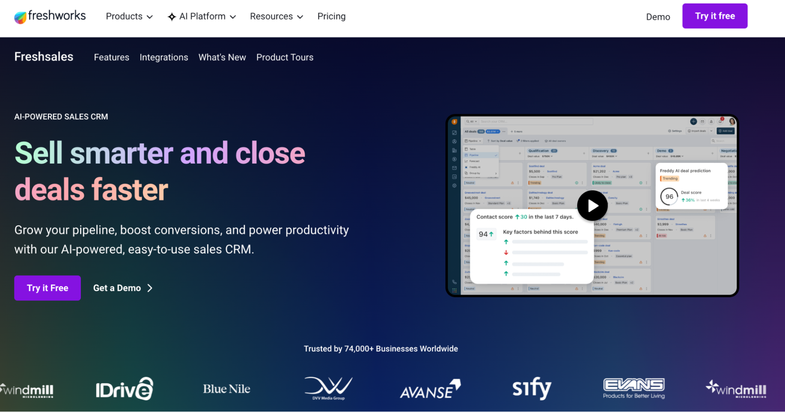785x412 pixels.
Task: Select What's New in Freshsales menu
Action: click(x=222, y=57)
